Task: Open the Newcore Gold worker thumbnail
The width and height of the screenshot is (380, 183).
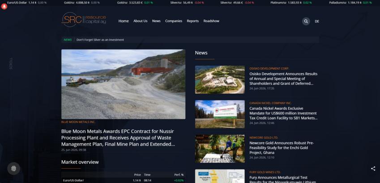Action: (x=220, y=149)
